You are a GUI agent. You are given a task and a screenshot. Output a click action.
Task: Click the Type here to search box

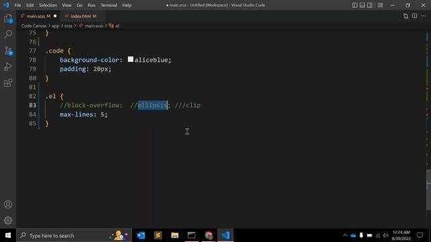(74, 235)
